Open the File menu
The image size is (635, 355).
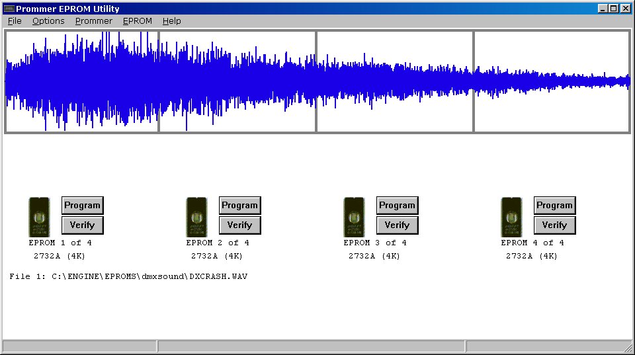(x=15, y=21)
